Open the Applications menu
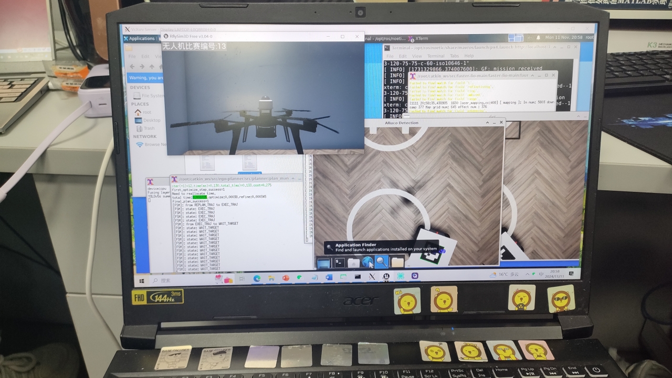Screen dimensions: 672x378 [x=140, y=38]
